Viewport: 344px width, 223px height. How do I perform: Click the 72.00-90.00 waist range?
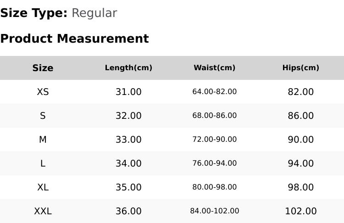coord(215,139)
